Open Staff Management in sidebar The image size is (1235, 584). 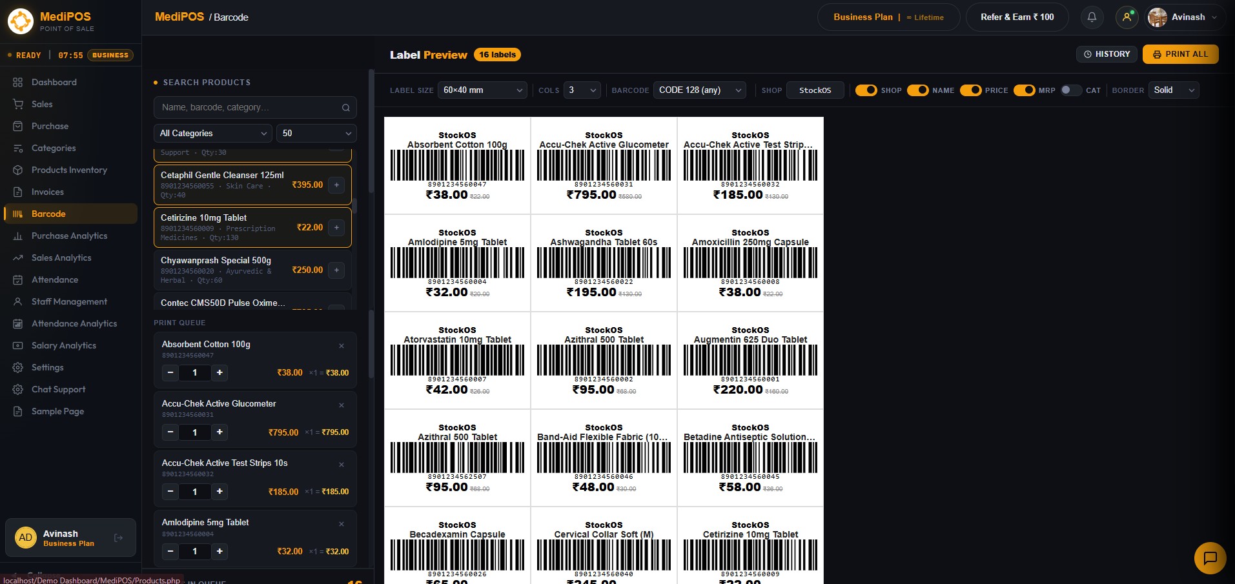[71, 301]
